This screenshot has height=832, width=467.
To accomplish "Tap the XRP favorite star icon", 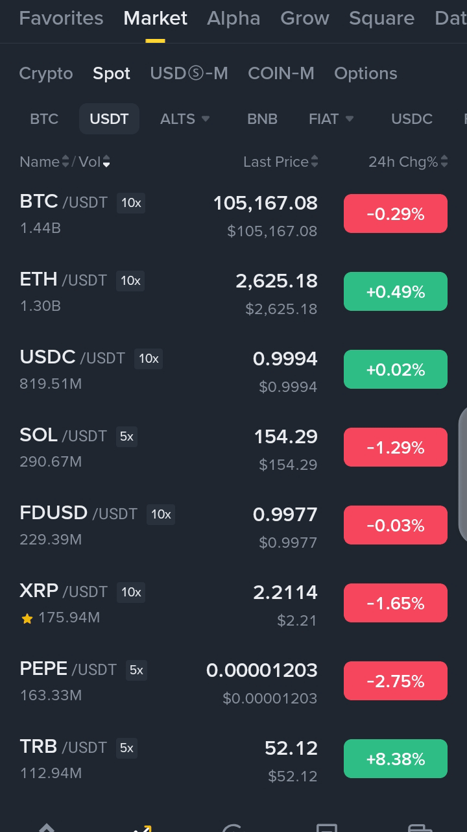I will [27, 618].
